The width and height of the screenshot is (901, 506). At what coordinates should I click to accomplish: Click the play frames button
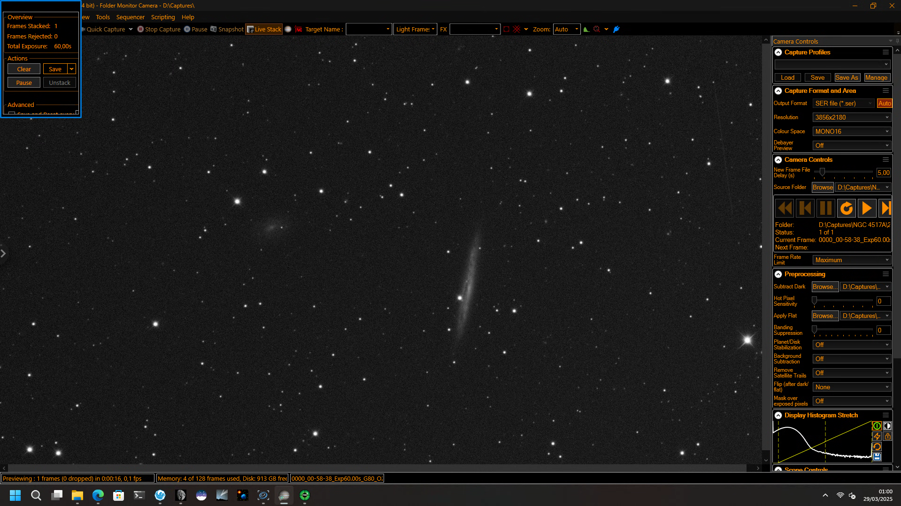(x=867, y=208)
